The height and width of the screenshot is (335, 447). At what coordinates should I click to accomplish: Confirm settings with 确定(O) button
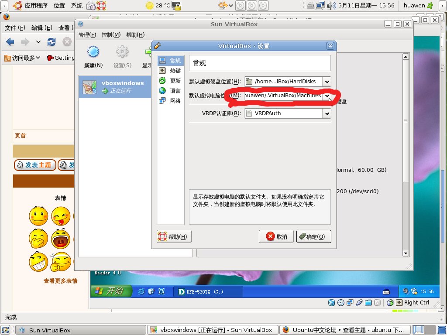point(313,236)
